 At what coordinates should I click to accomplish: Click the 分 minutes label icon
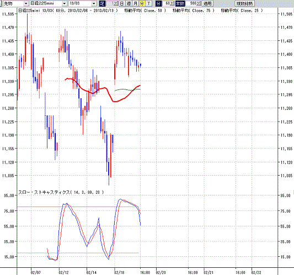(158, 3)
